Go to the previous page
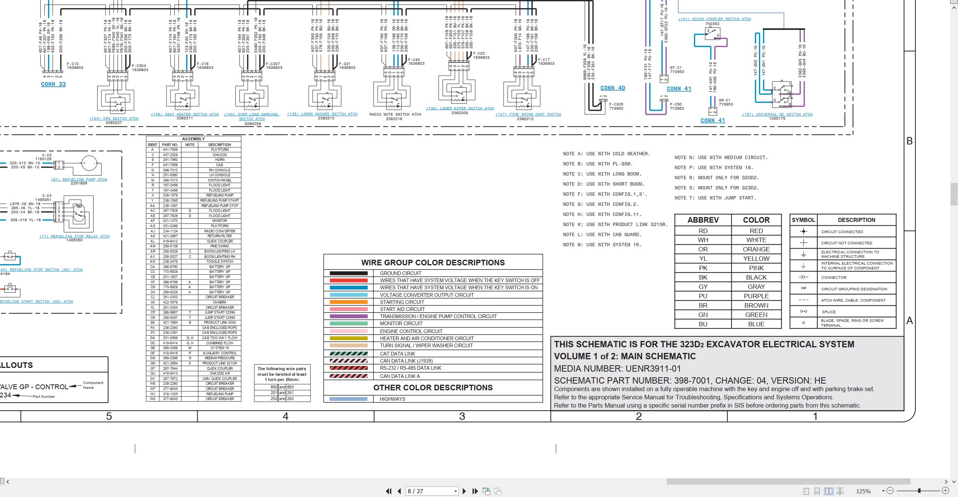The image size is (958, 497). click(399, 491)
